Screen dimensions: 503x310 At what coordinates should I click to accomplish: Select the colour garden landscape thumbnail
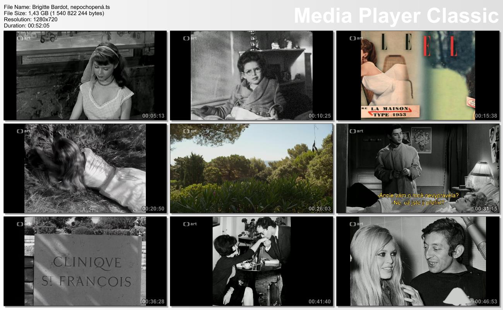coord(251,168)
